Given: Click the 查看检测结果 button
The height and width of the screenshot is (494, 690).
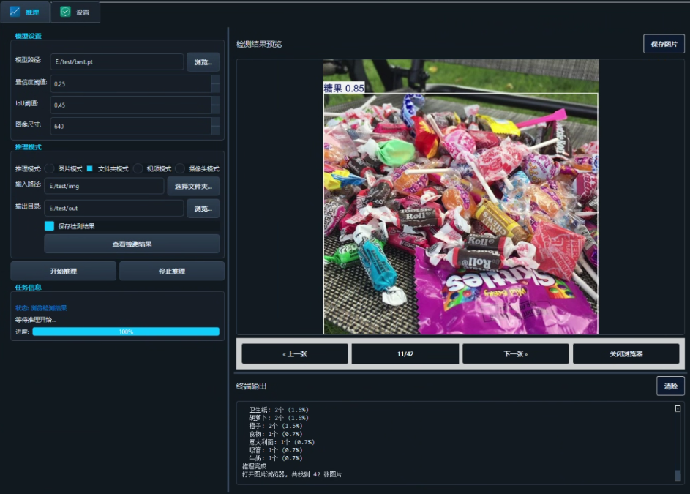Looking at the screenshot, I should pyautogui.click(x=132, y=244).
